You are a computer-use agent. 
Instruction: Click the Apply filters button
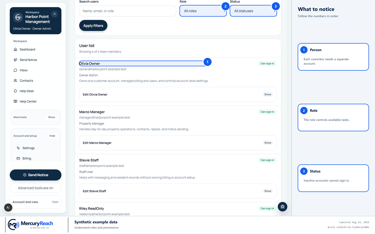pos(93,25)
